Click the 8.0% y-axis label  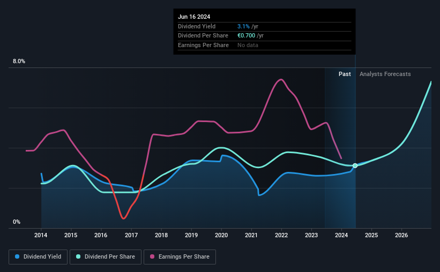[19, 61]
